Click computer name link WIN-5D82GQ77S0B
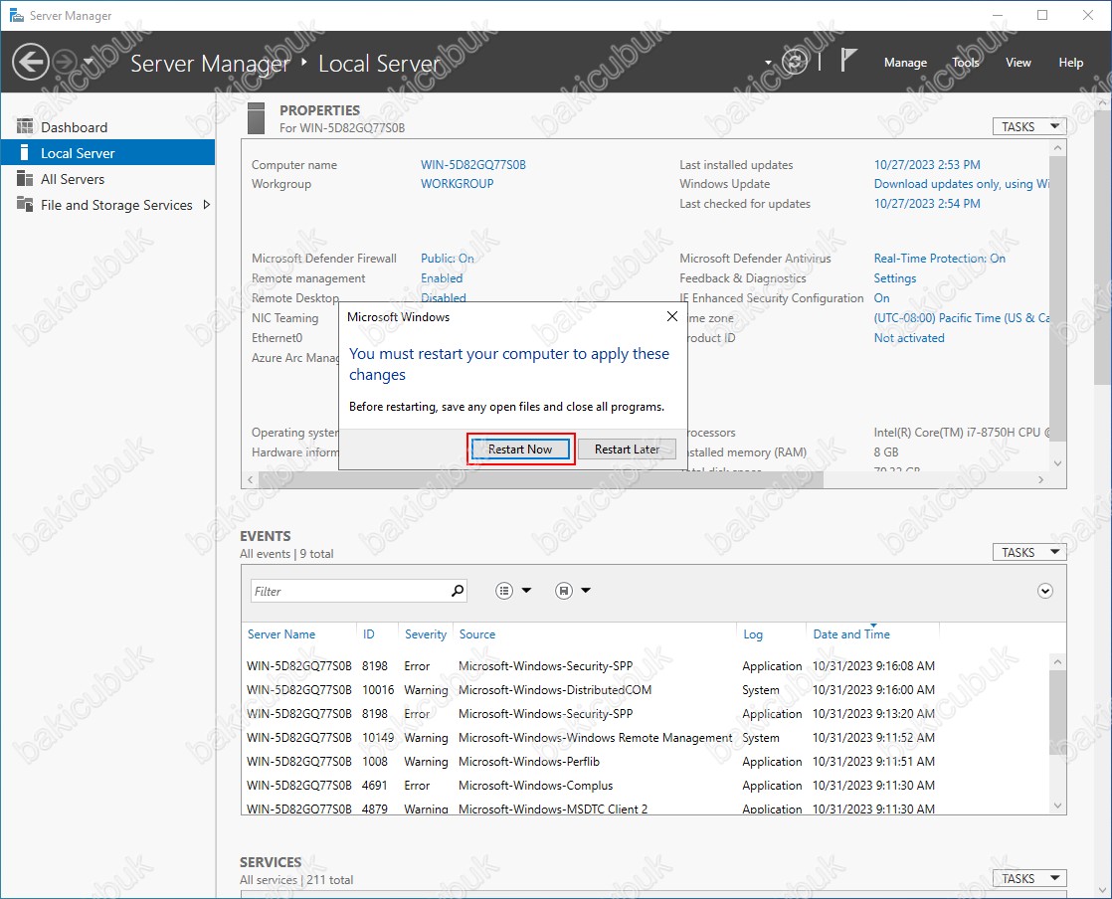Viewport: 1112px width, 899px height. pos(473,164)
